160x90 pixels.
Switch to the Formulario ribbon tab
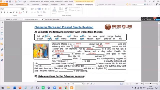[35, 5]
